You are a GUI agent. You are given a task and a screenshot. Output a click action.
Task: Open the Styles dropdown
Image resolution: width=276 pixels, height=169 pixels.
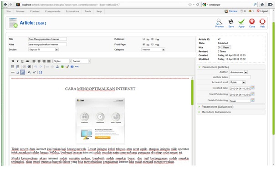62,61
